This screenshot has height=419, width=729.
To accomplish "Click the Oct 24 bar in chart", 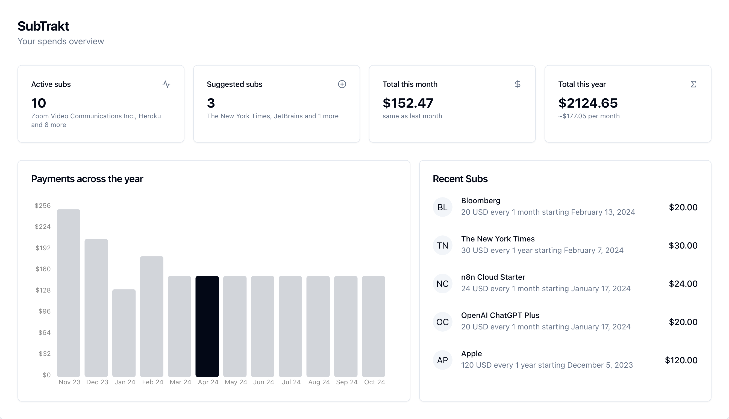I will (x=374, y=326).
